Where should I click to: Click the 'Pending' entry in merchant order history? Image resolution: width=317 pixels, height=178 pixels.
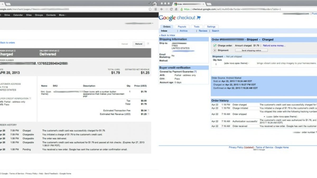coord(27,150)
